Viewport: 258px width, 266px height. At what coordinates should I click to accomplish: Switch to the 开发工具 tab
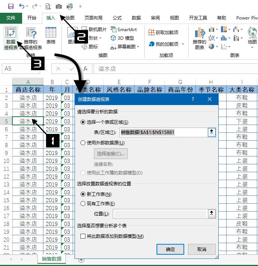click(x=198, y=18)
